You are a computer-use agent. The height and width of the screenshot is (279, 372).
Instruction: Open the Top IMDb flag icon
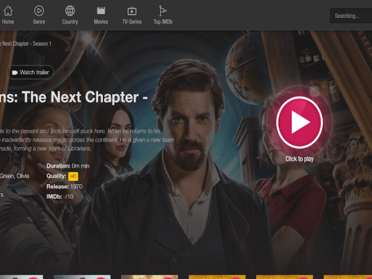click(x=162, y=11)
